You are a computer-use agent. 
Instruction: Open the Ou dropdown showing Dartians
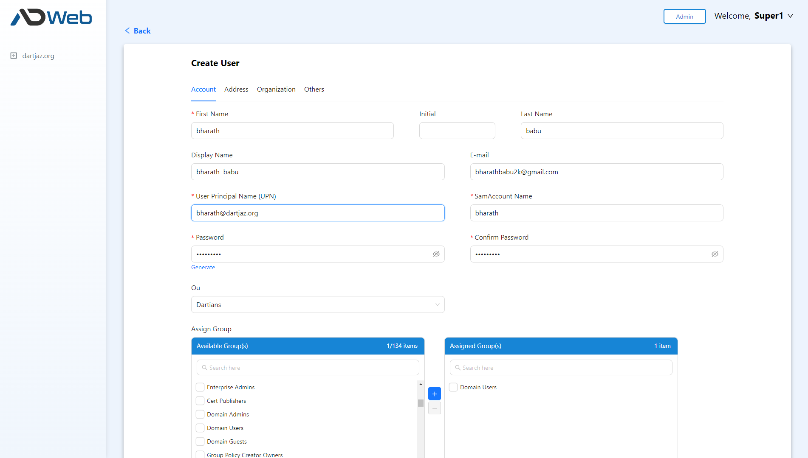pos(317,304)
